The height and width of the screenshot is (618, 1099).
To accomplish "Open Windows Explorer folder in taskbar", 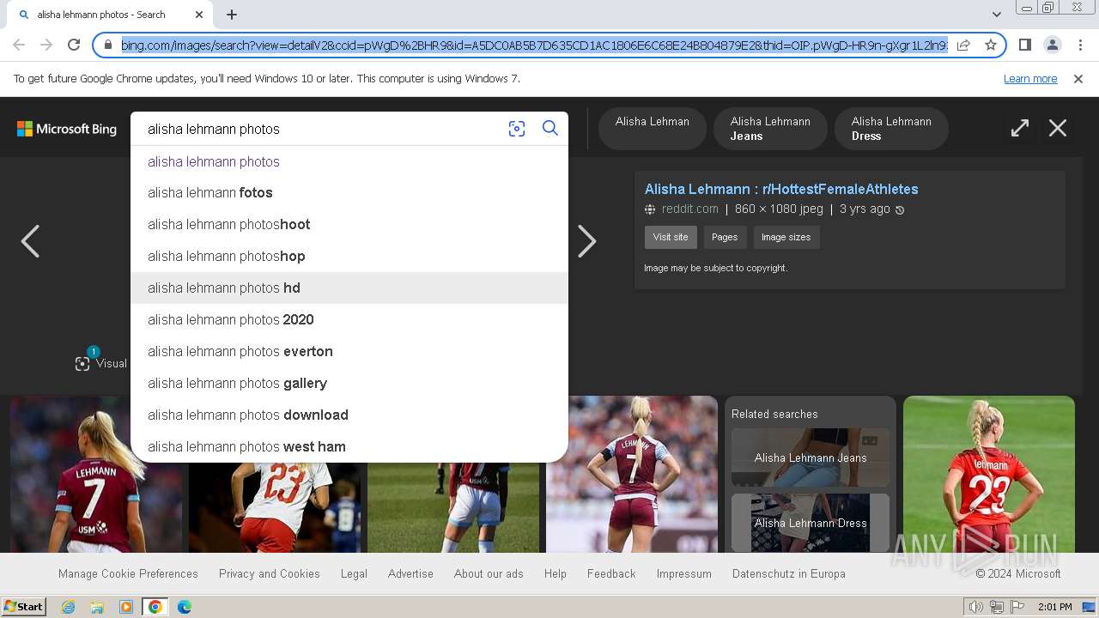I will point(97,607).
